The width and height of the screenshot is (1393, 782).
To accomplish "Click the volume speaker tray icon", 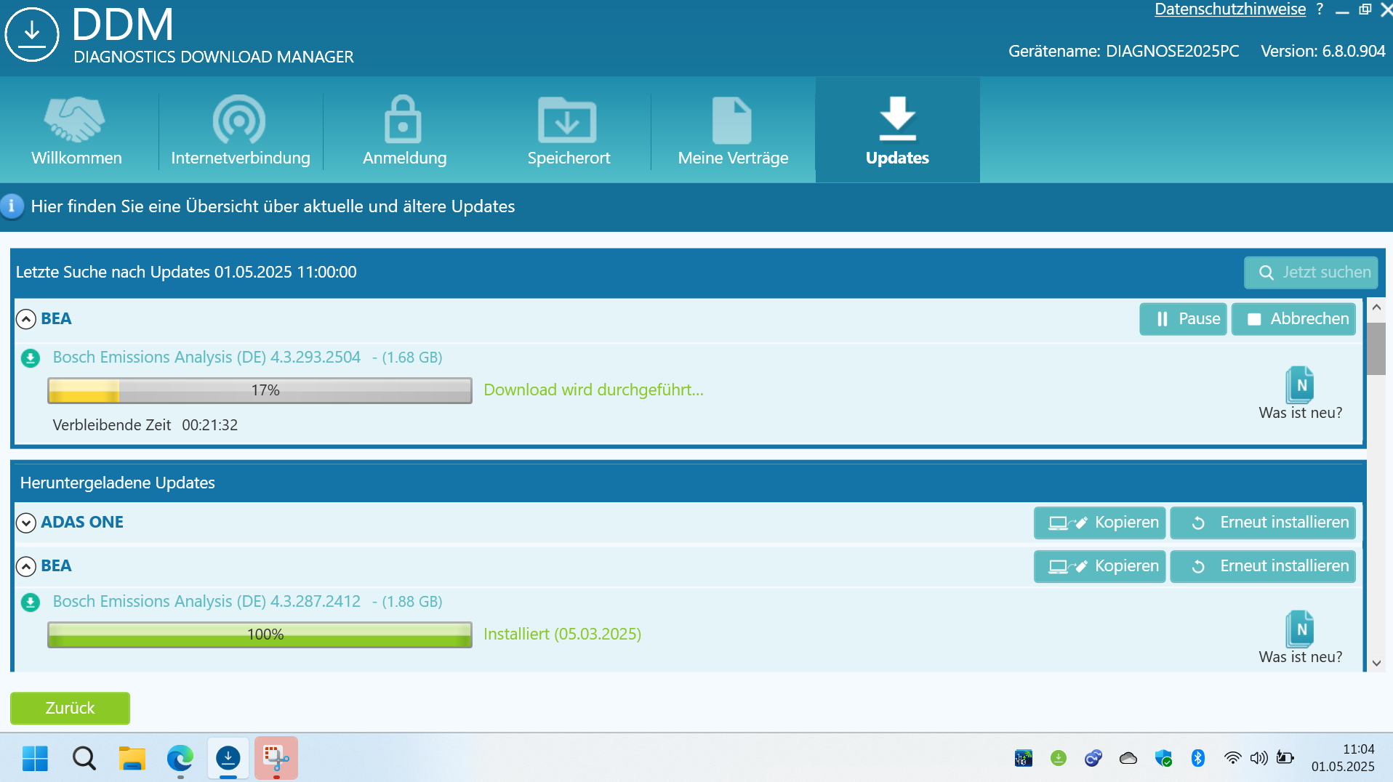I will point(1258,758).
